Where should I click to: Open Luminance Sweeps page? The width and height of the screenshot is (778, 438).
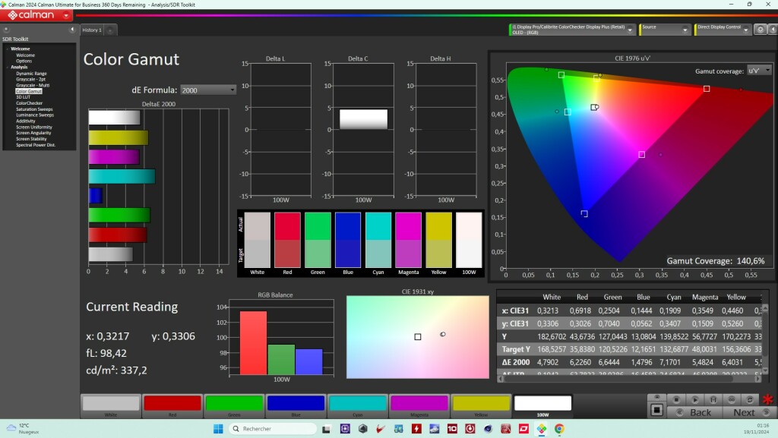35,115
